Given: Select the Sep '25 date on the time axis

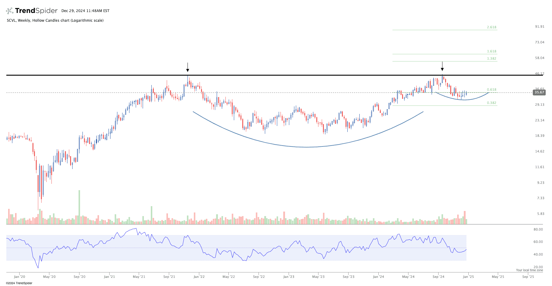Looking at the screenshot, I should point(528,277).
